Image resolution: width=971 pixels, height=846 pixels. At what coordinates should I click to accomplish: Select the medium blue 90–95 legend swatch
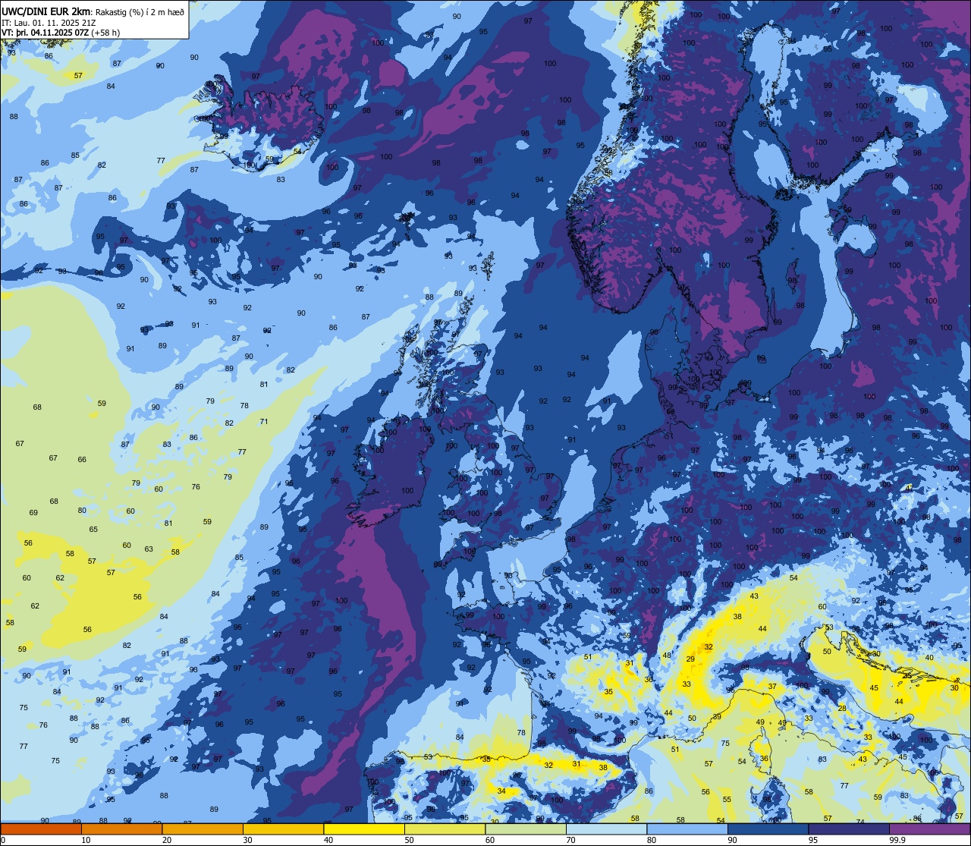click(768, 829)
